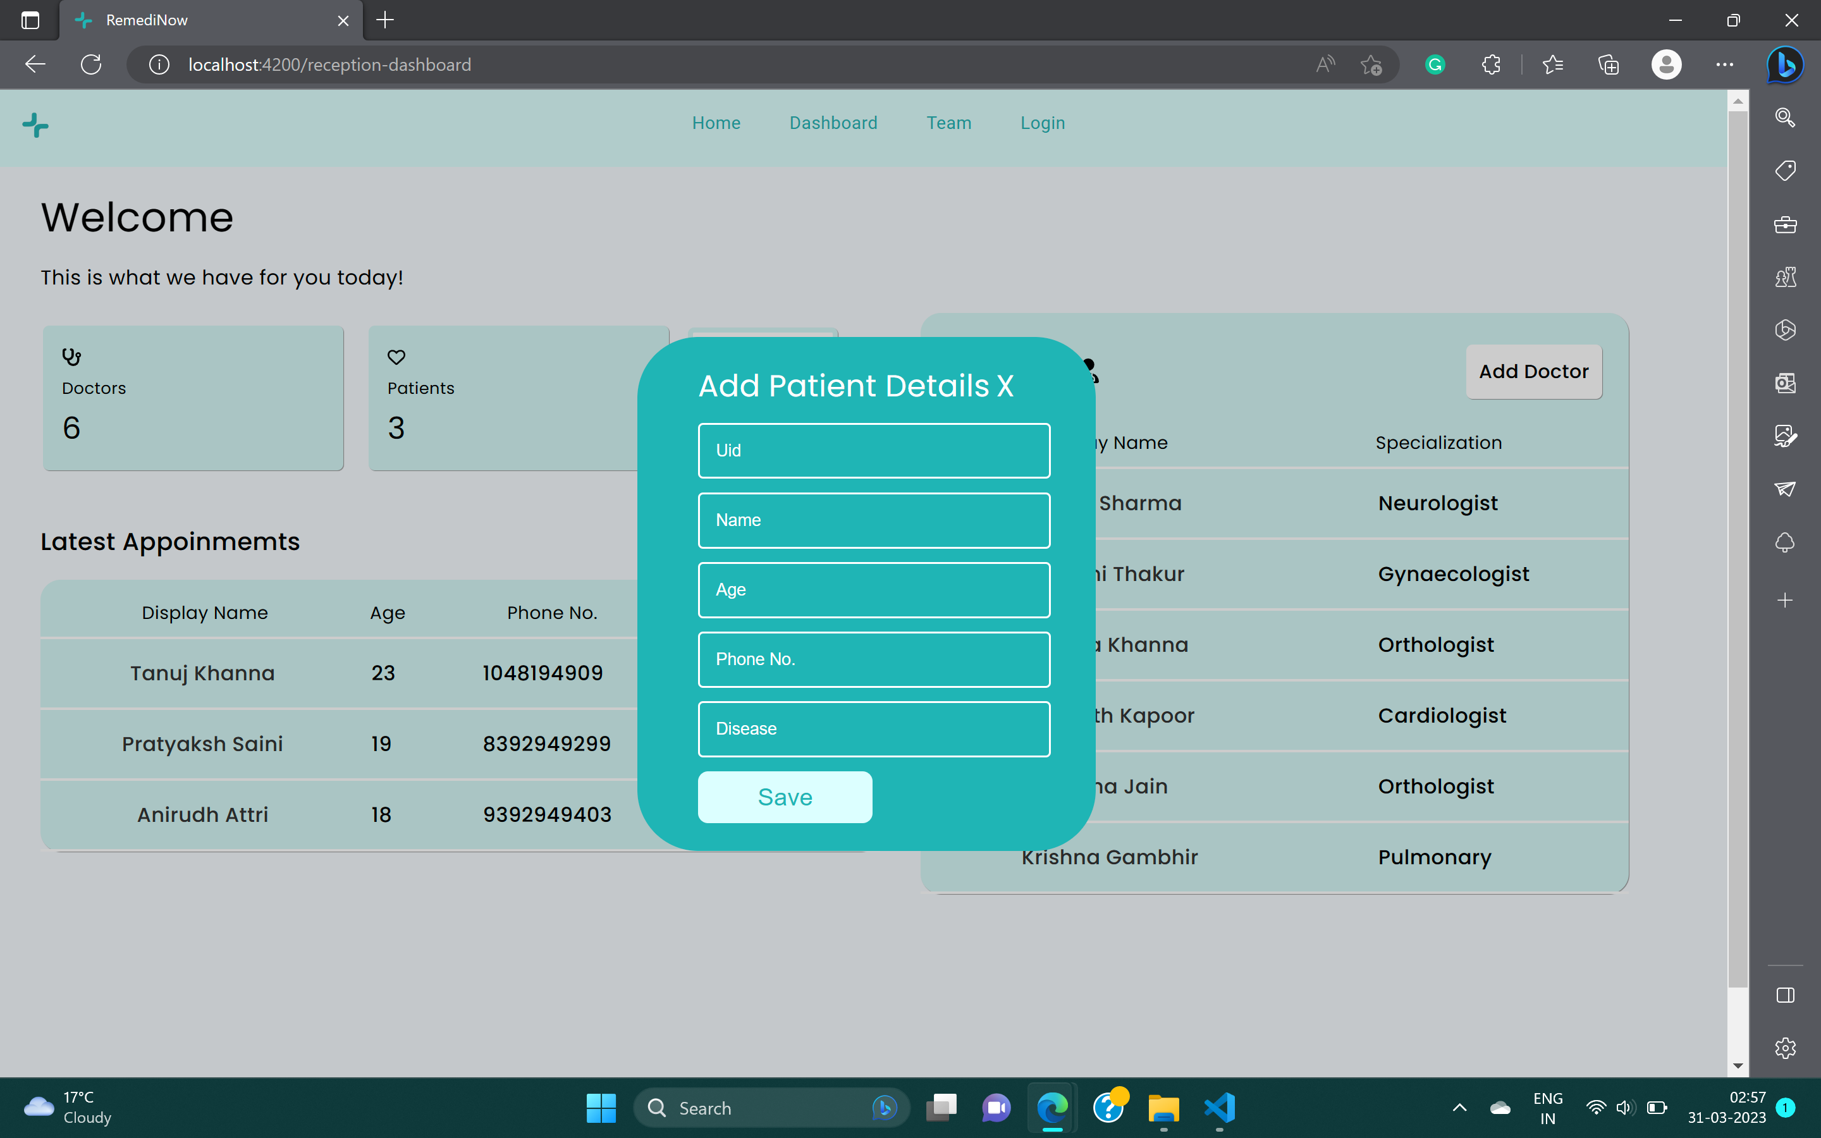This screenshot has height=1138, width=1821.
Task: Open Collections in the toolbar
Action: pos(1609,64)
